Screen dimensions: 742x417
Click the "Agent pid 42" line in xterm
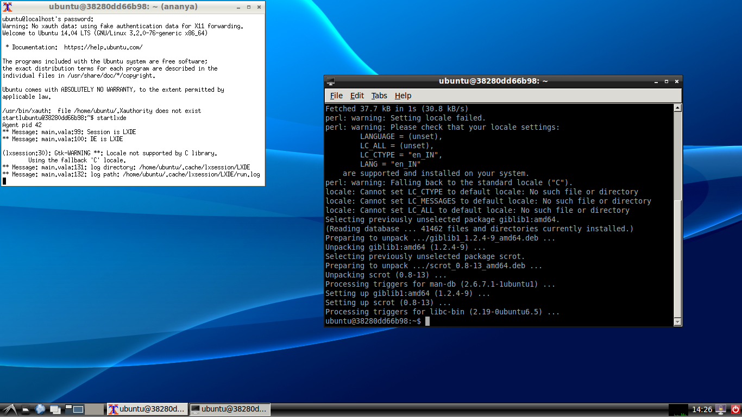coord(22,125)
